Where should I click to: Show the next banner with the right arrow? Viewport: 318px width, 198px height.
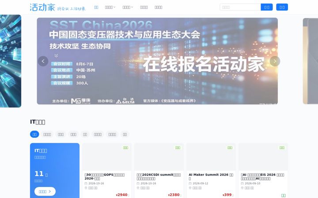point(275,61)
